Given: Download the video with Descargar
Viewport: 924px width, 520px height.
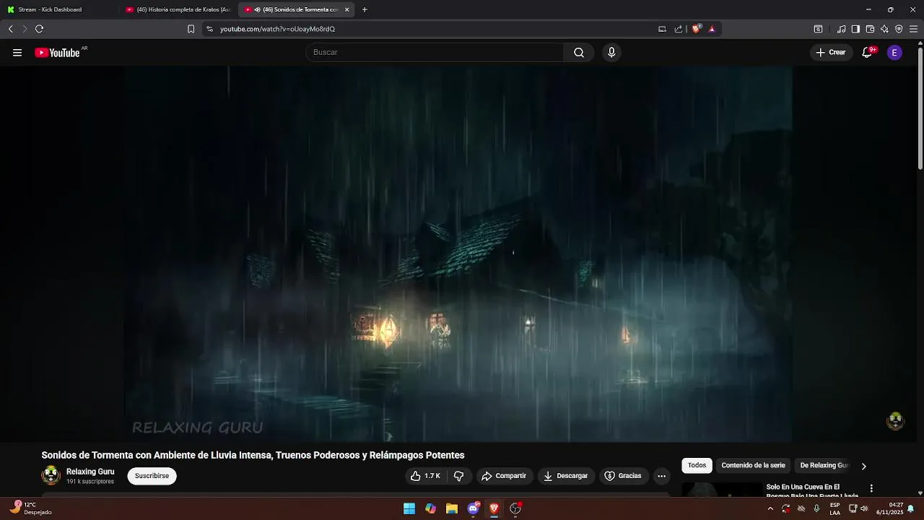Looking at the screenshot, I should point(565,476).
